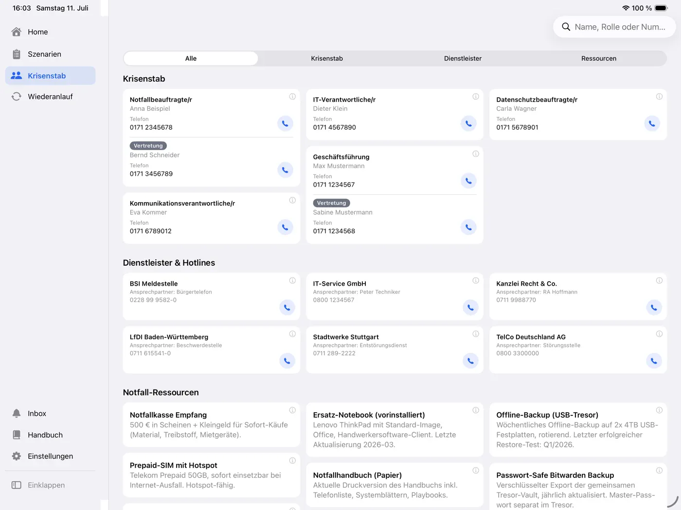Show info for Stadtwerke Stuttgart
The height and width of the screenshot is (510, 681).
(476, 334)
